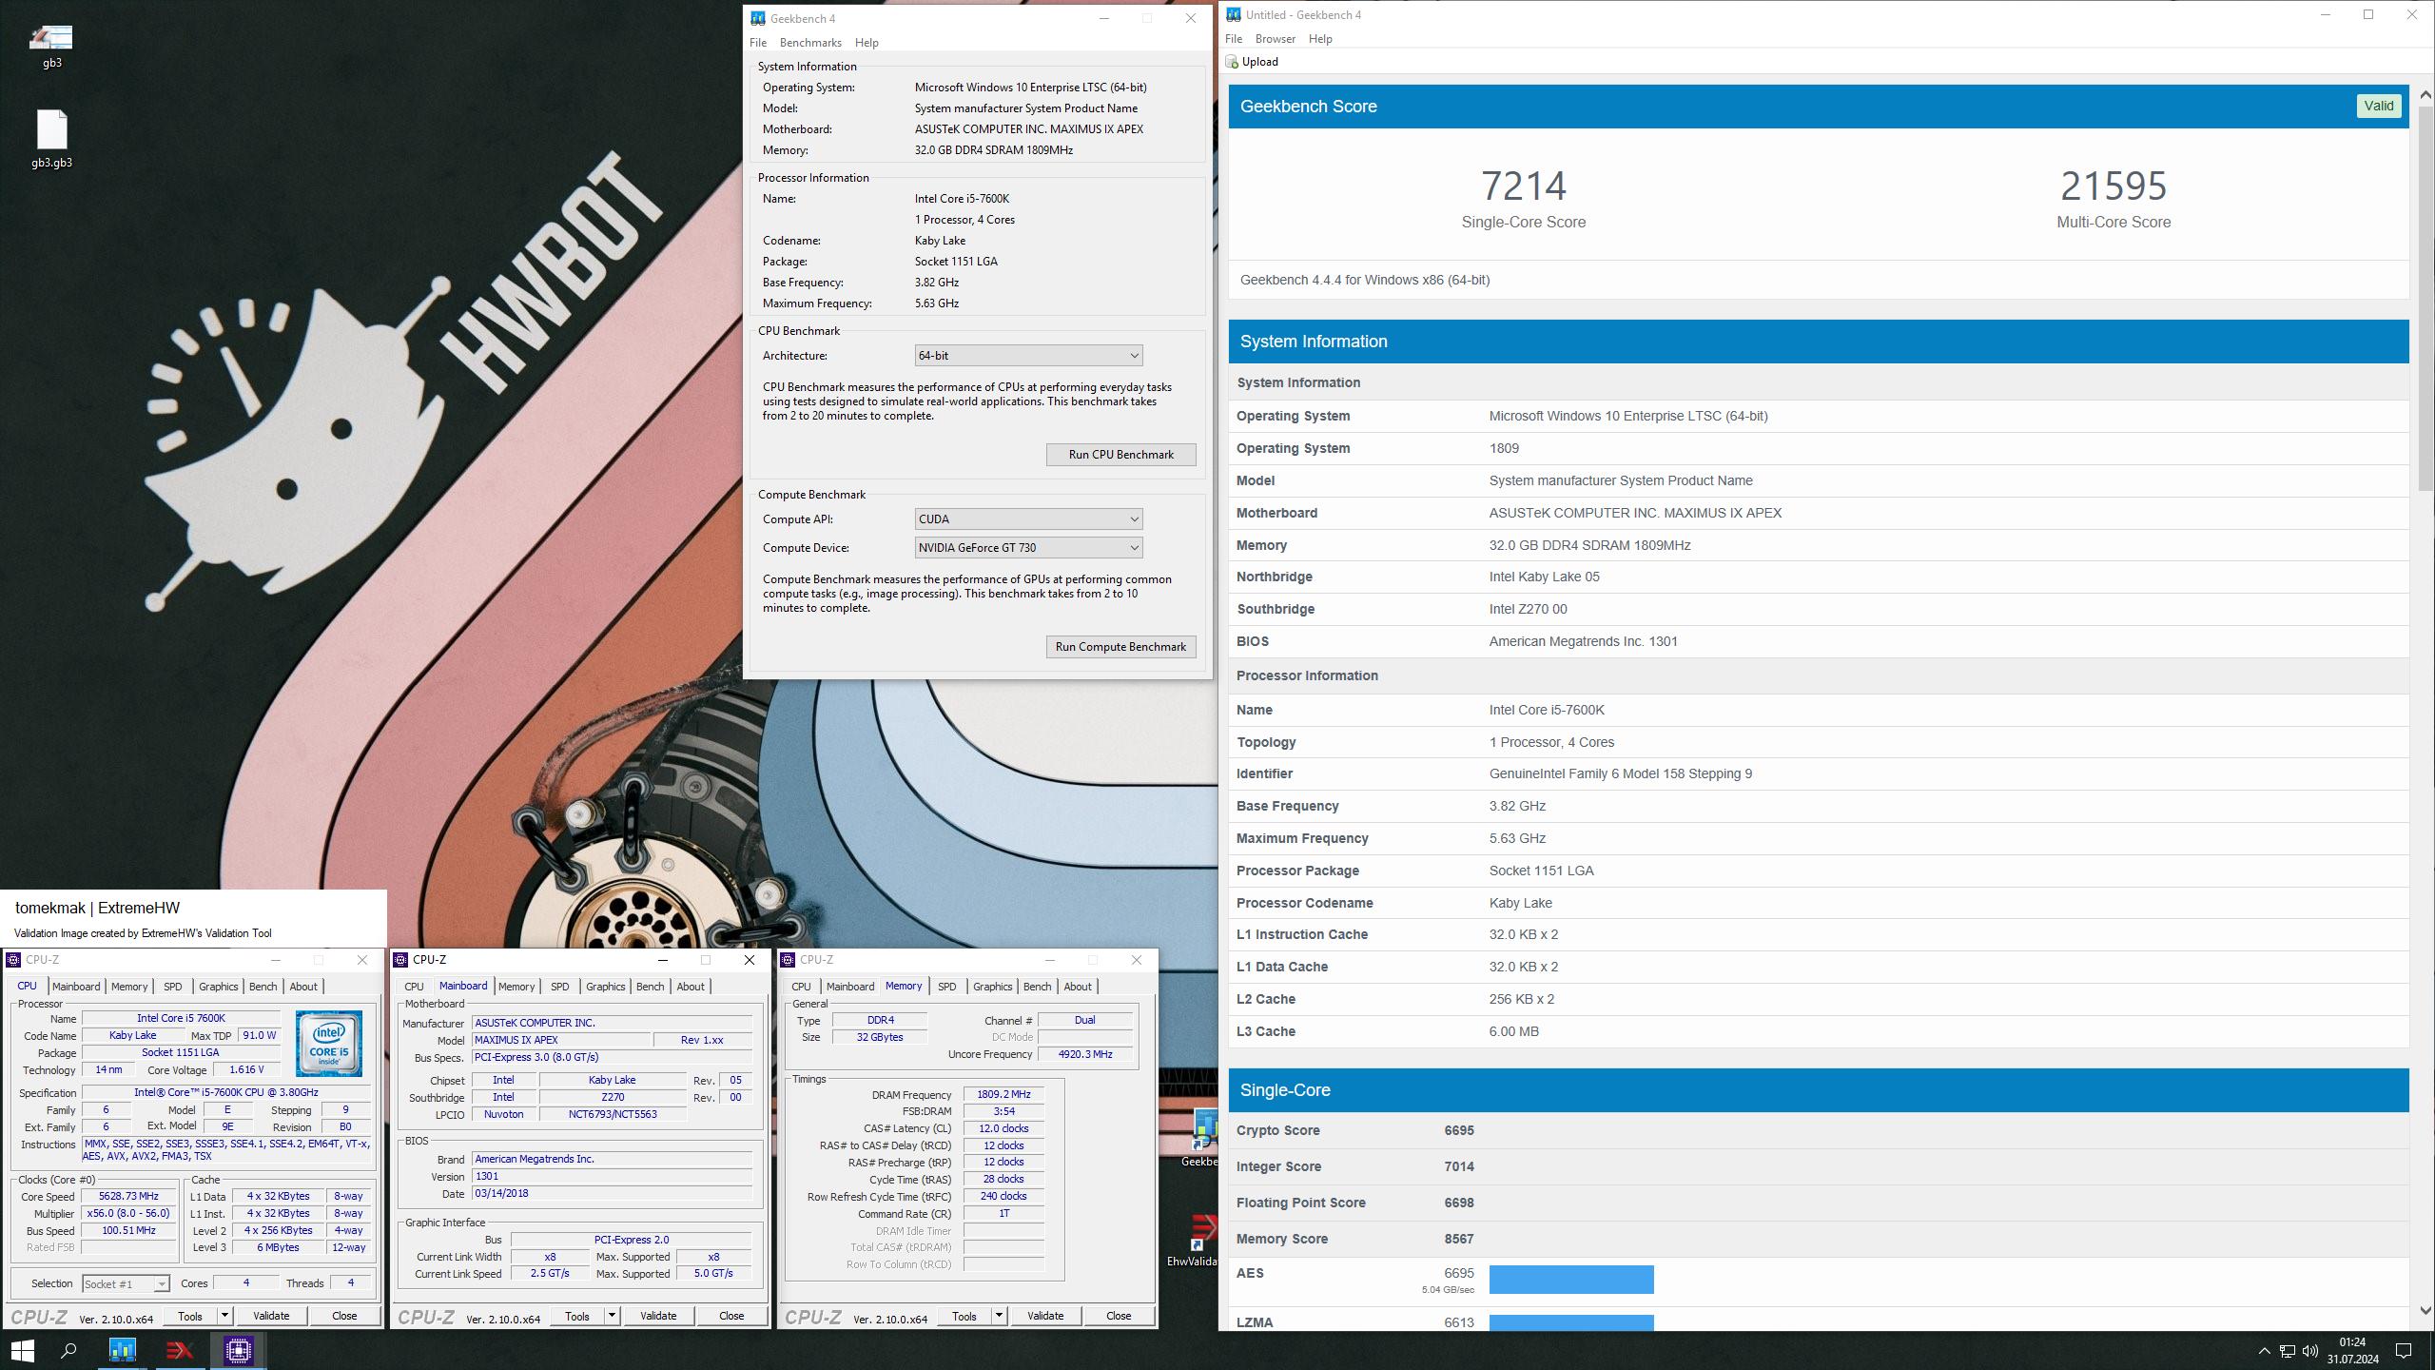Open the Compute Device GeForce GT 730 dropdown
This screenshot has width=2435, height=1370.
pos(1028,548)
